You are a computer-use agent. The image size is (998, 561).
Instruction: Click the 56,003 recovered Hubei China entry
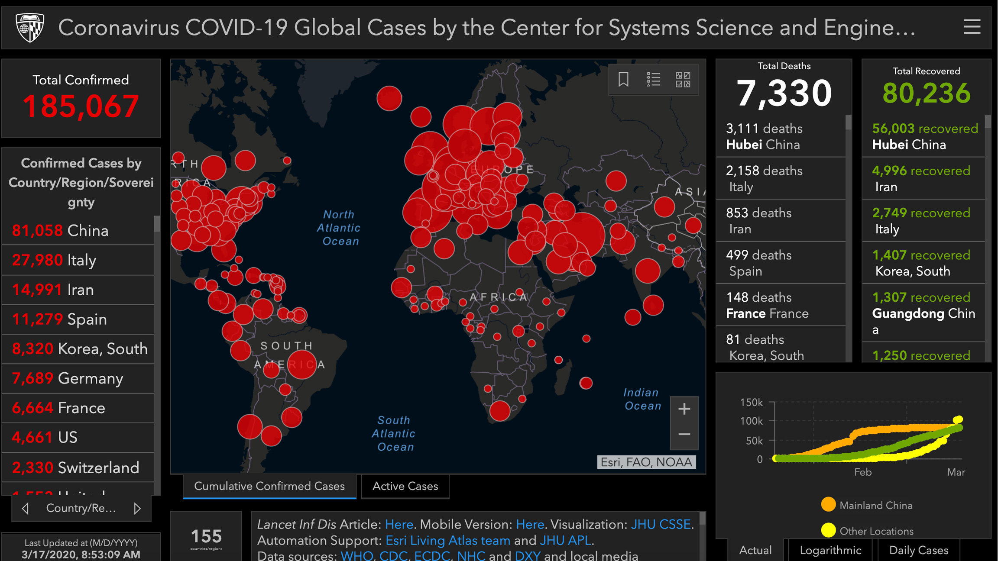923,136
